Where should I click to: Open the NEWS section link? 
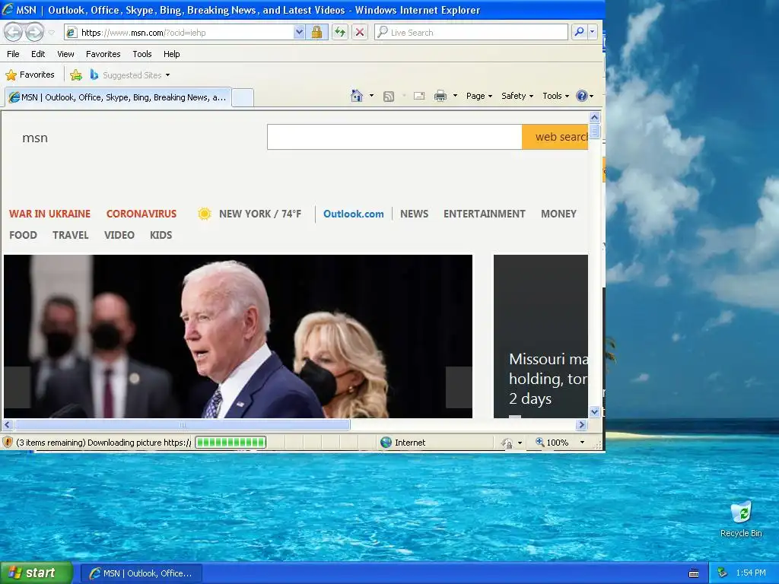[414, 214]
